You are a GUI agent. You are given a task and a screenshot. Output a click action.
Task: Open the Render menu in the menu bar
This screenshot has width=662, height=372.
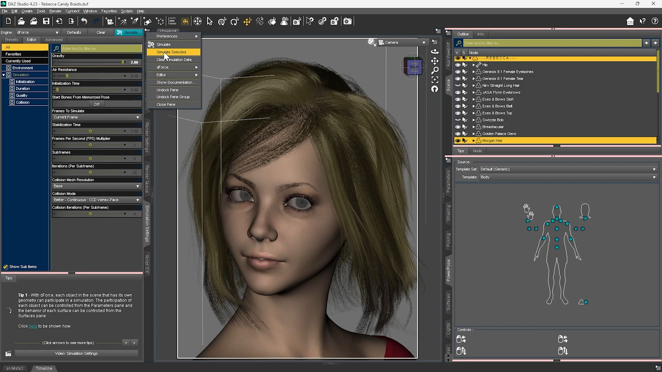point(55,11)
